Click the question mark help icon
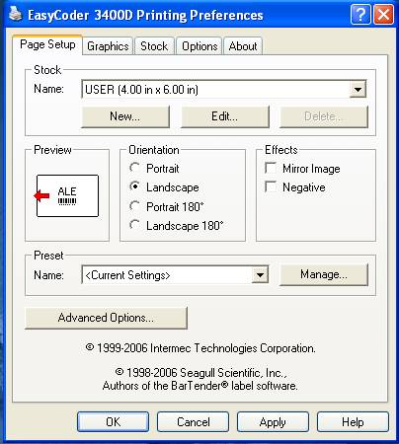The height and width of the screenshot is (444, 399). coord(360,15)
